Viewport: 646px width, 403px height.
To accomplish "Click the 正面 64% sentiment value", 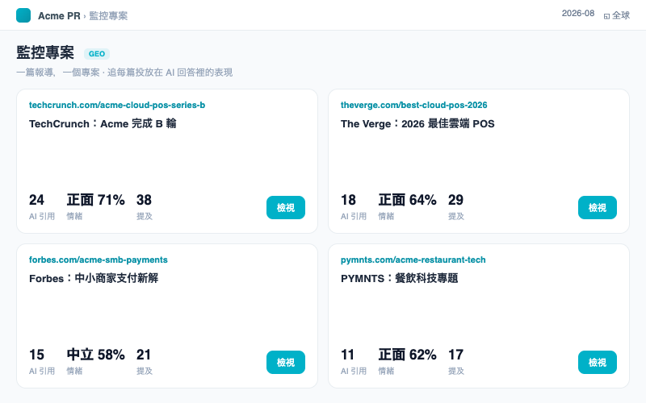I will pyautogui.click(x=408, y=200).
